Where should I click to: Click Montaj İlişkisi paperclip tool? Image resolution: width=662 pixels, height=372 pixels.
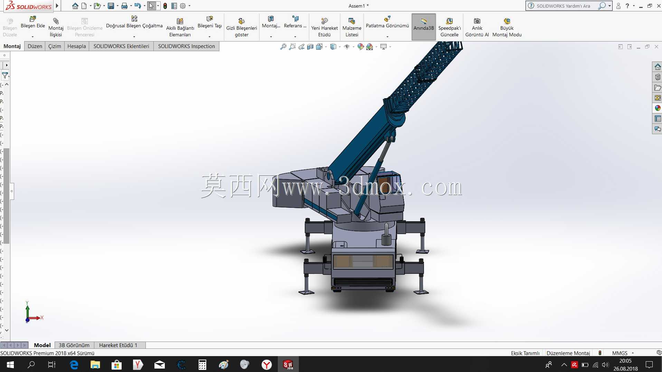point(56,27)
